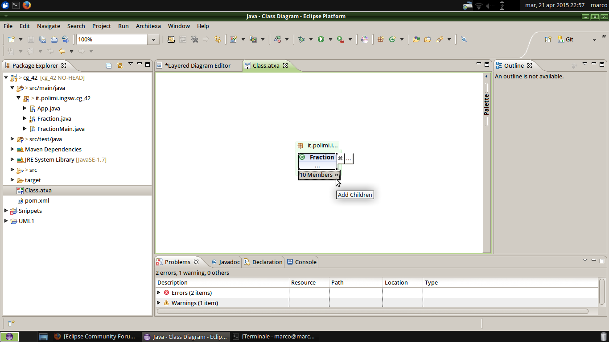Click the Open Task folder icon
609x342 pixels.
pos(428,39)
